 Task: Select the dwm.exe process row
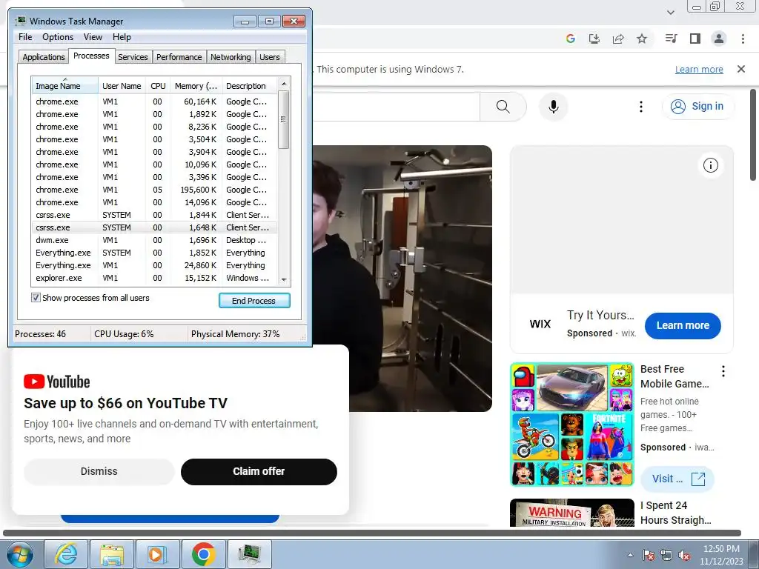155,240
